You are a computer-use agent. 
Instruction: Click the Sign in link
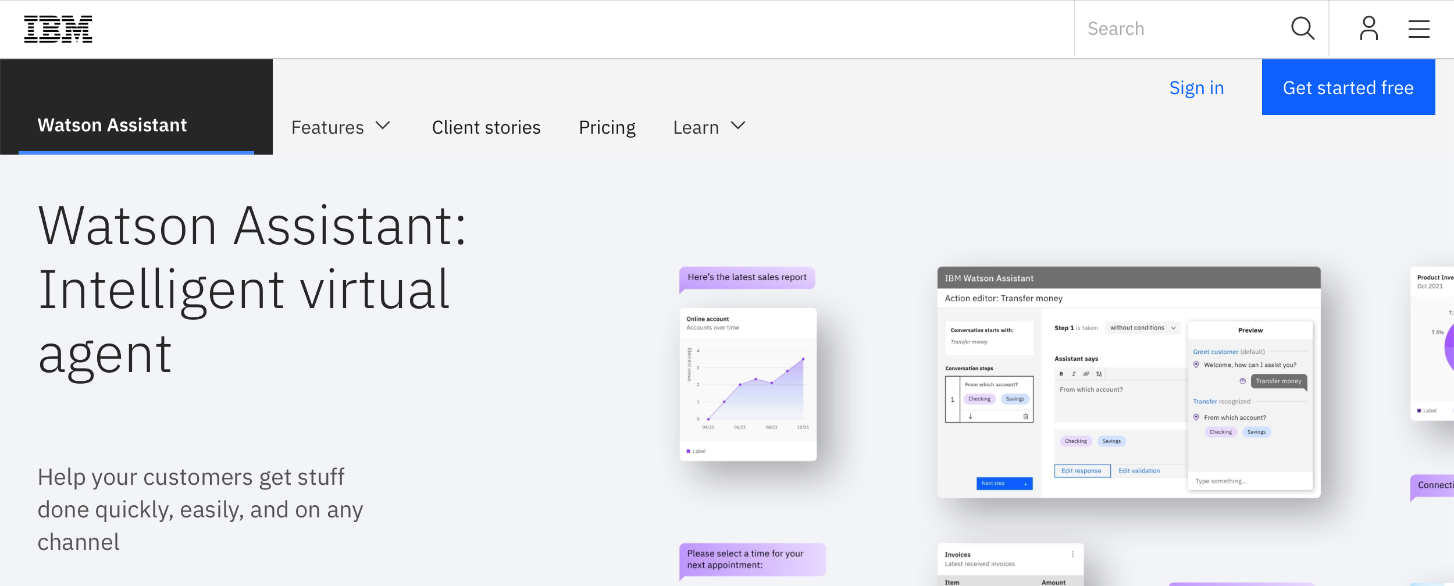(x=1196, y=88)
